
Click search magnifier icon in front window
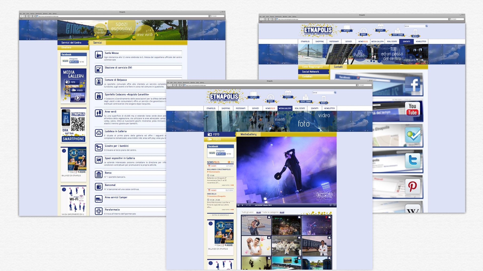tap(335, 93)
